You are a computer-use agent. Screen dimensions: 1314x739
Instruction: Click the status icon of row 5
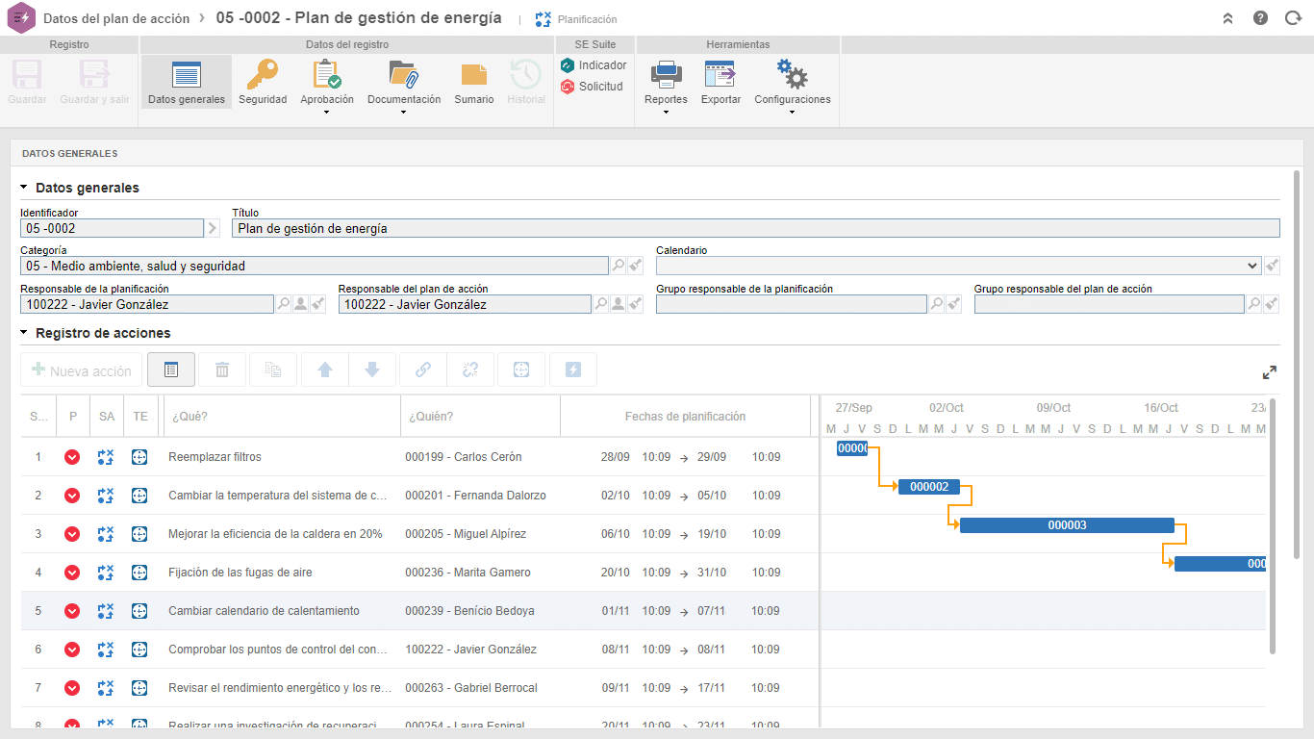pyautogui.click(x=72, y=611)
